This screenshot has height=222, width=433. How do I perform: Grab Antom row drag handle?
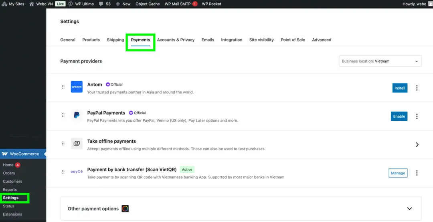[x=63, y=87]
